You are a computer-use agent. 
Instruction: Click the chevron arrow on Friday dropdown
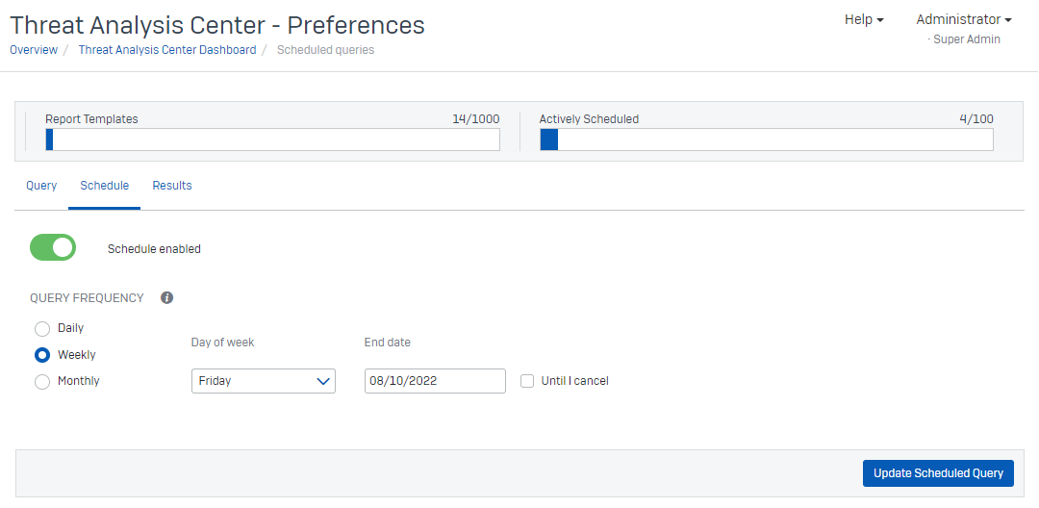pos(323,381)
